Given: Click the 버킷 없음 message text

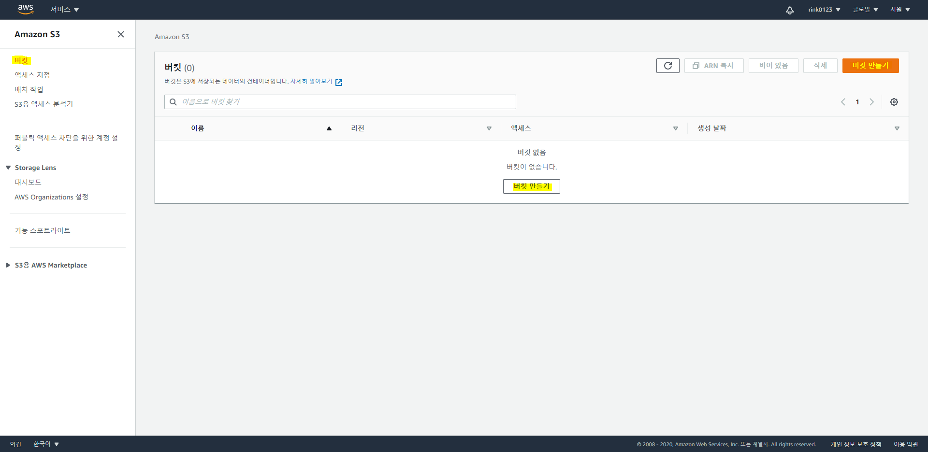Looking at the screenshot, I should (x=532, y=152).
